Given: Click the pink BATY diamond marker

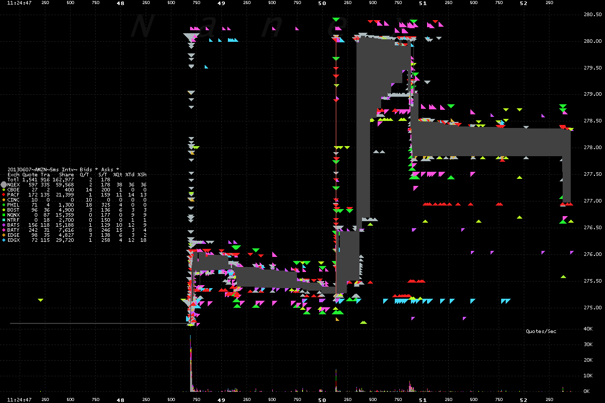Looking at the screenshot, I should 4,230.
